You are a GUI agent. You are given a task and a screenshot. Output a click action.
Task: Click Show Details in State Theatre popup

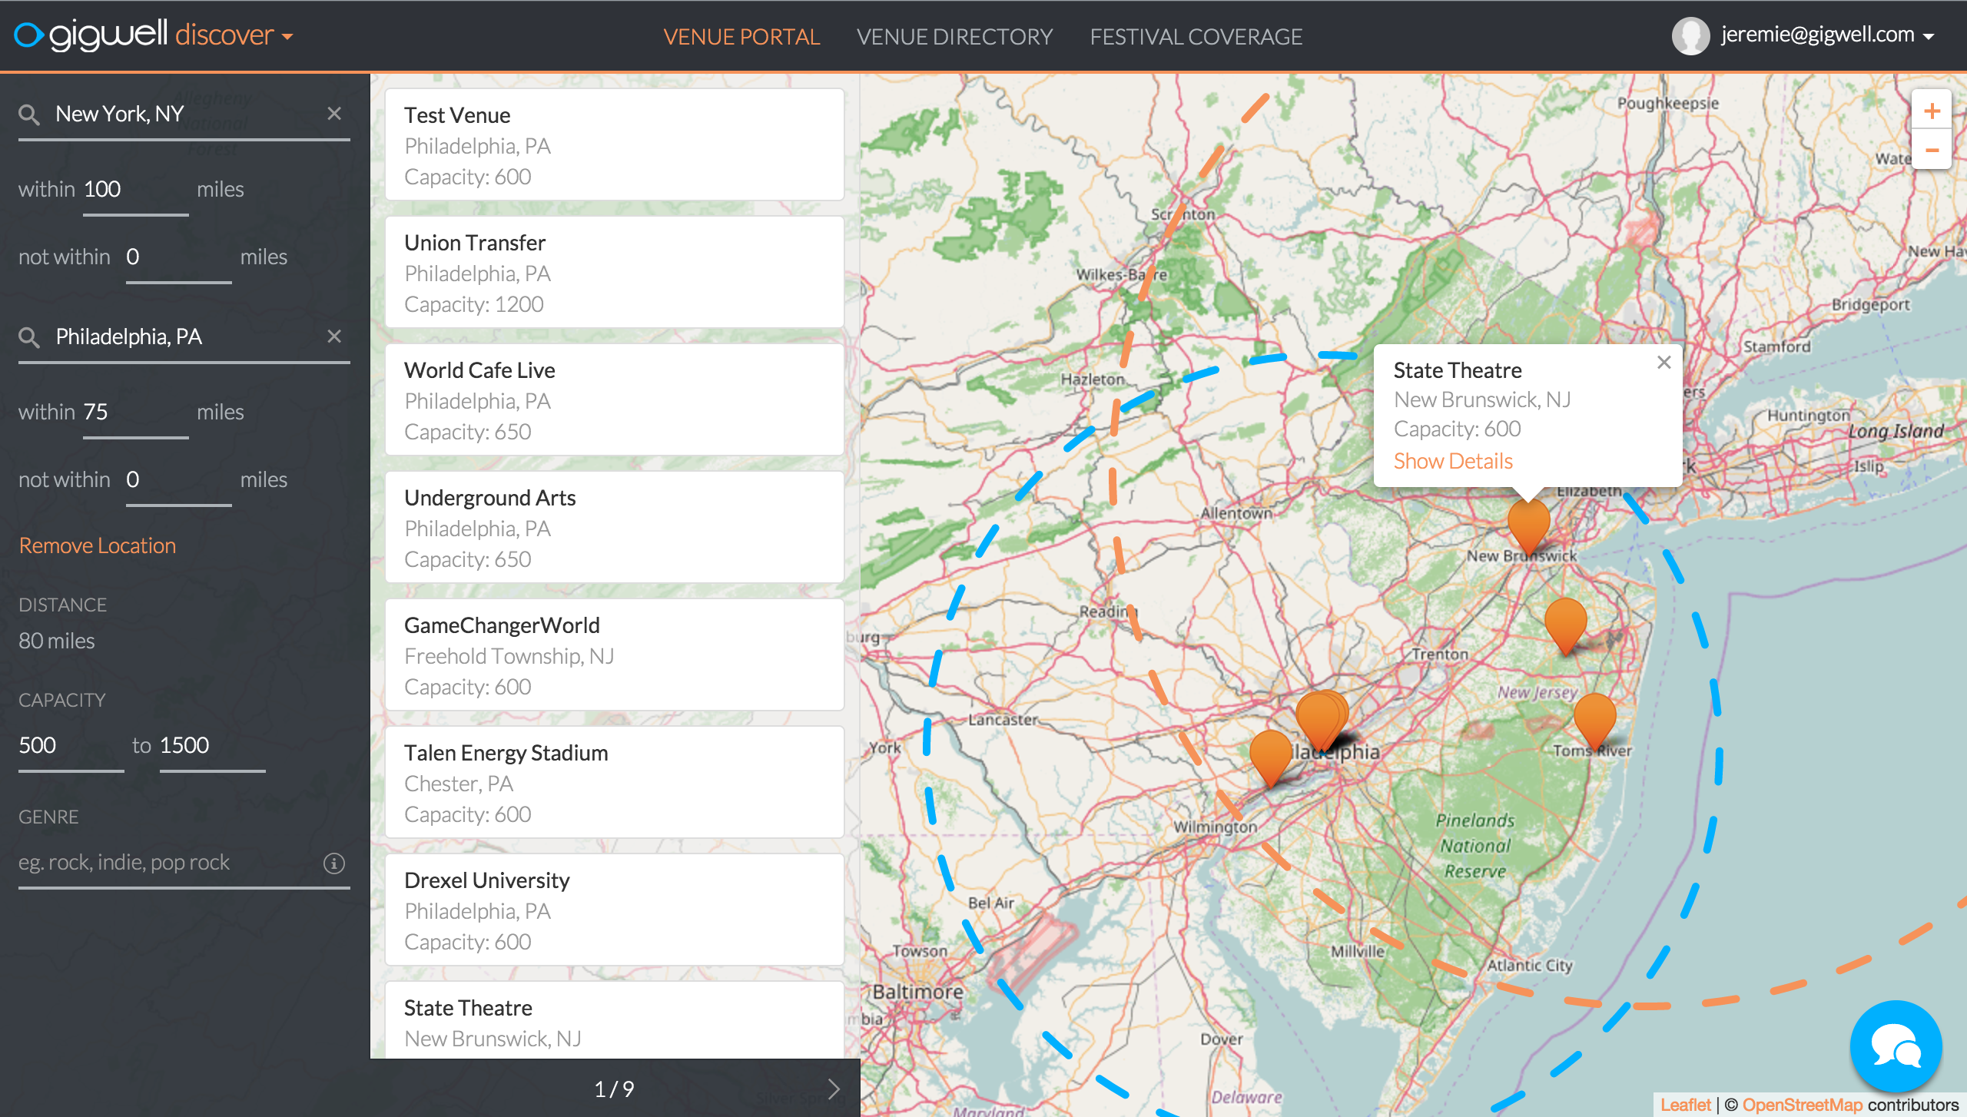coord(1452,461)
